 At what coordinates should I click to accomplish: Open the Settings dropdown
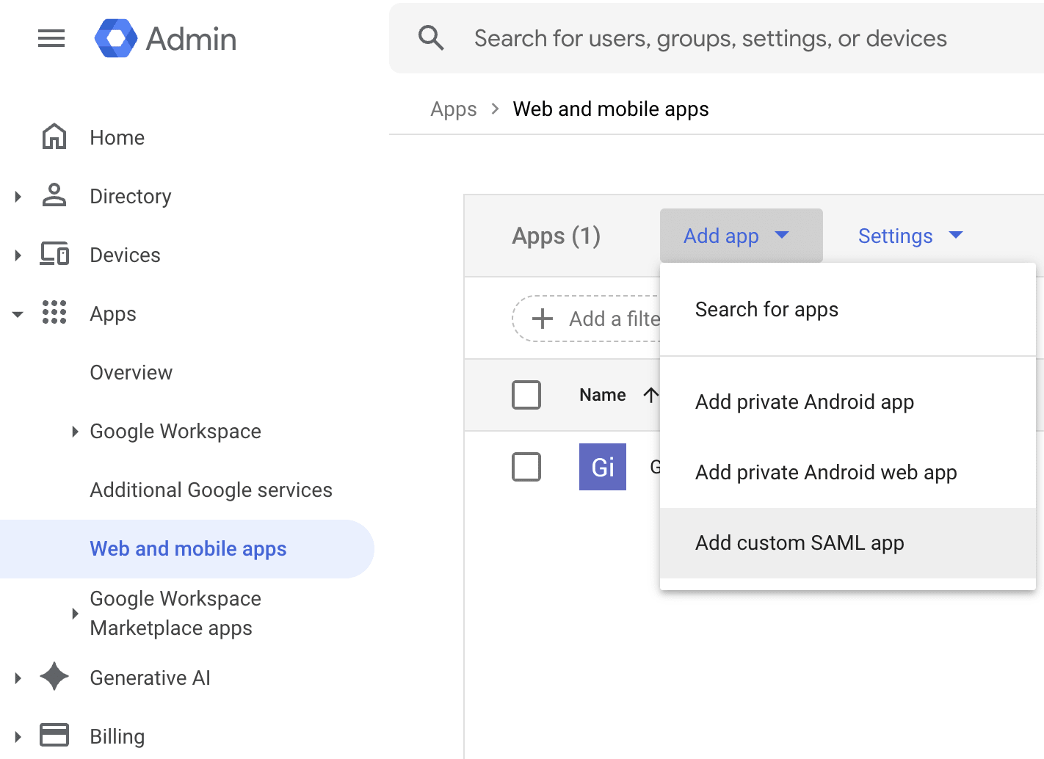(x=910, y=236)
